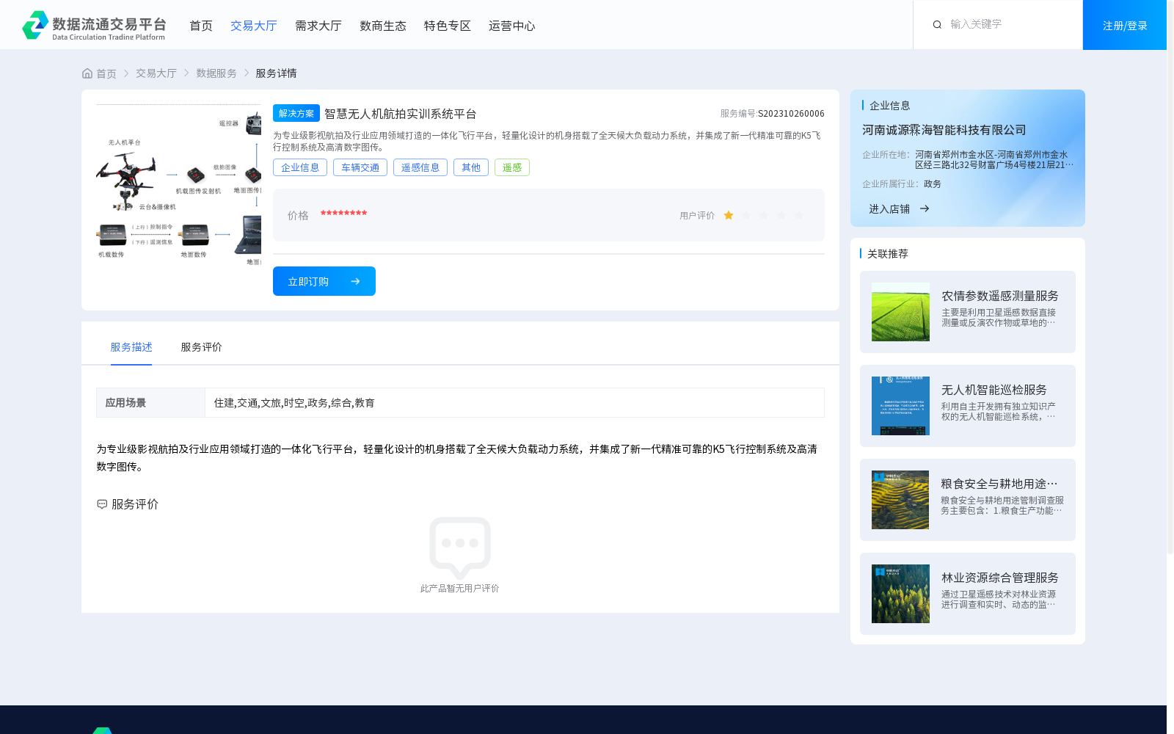This screenshot has width=1174, height=734.
Task: Click service number S202310260006
Action: pos(791,114)
